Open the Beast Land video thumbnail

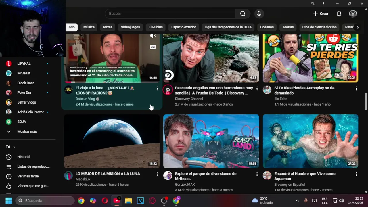click(x=211, y=141)
